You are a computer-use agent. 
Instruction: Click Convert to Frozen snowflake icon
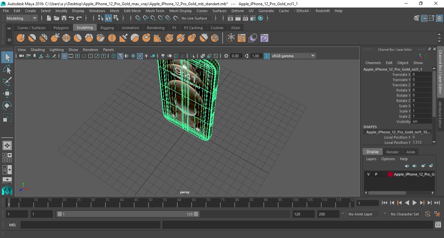point(231,38)
